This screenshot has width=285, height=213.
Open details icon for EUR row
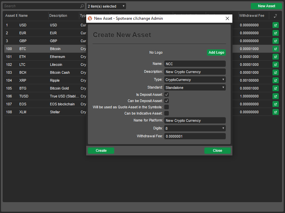click(x=275, y=33)
